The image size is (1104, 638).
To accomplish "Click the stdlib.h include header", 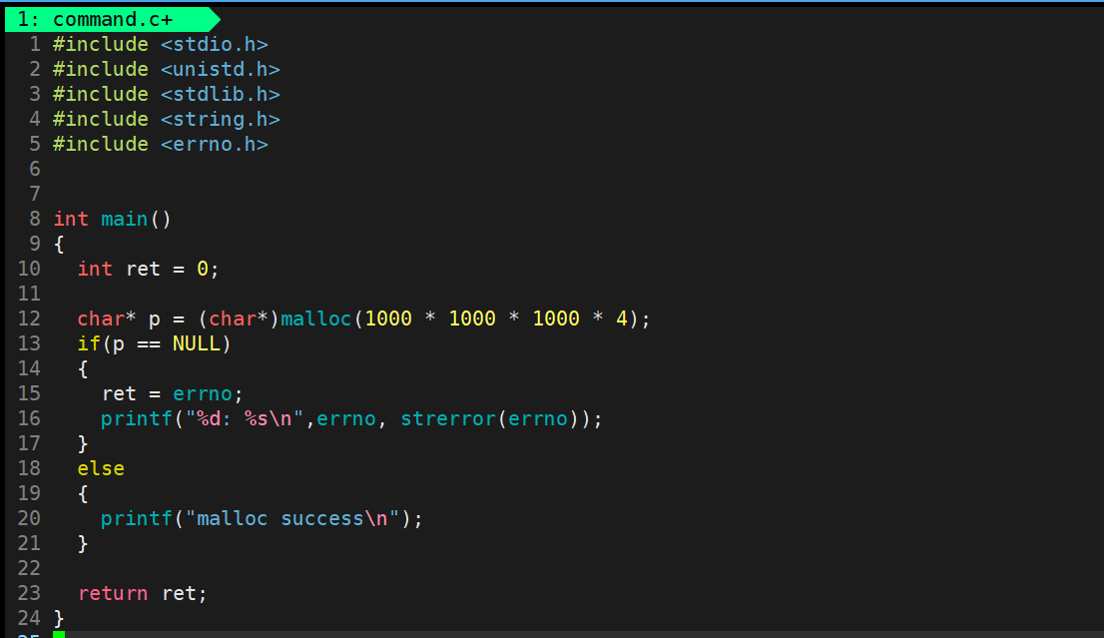I will [x=220, y=95].
